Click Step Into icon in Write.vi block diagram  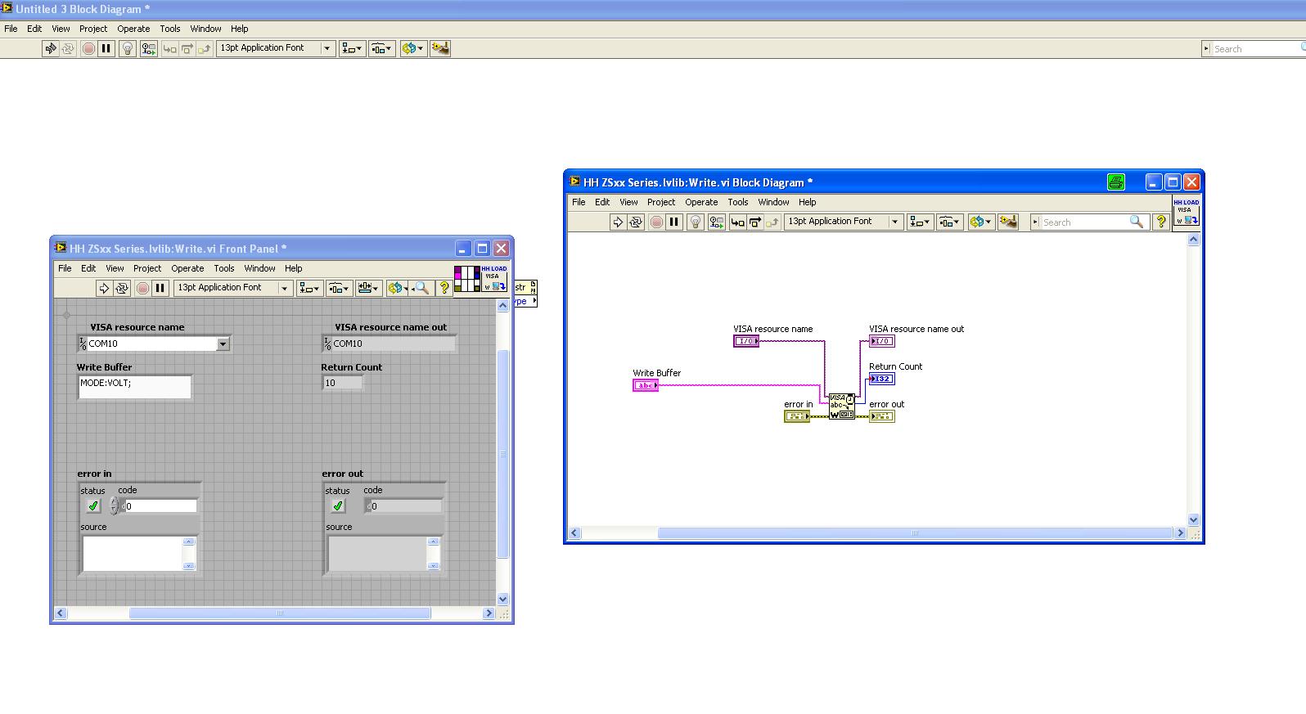(x=737, y=222)
